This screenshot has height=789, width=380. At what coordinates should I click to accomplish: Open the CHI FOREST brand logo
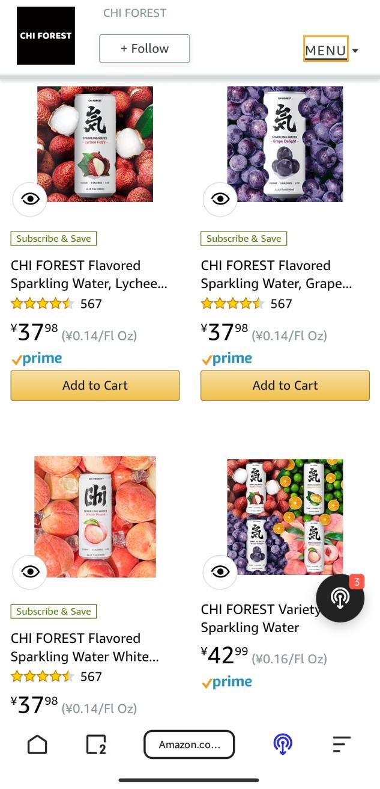[46, 35]
